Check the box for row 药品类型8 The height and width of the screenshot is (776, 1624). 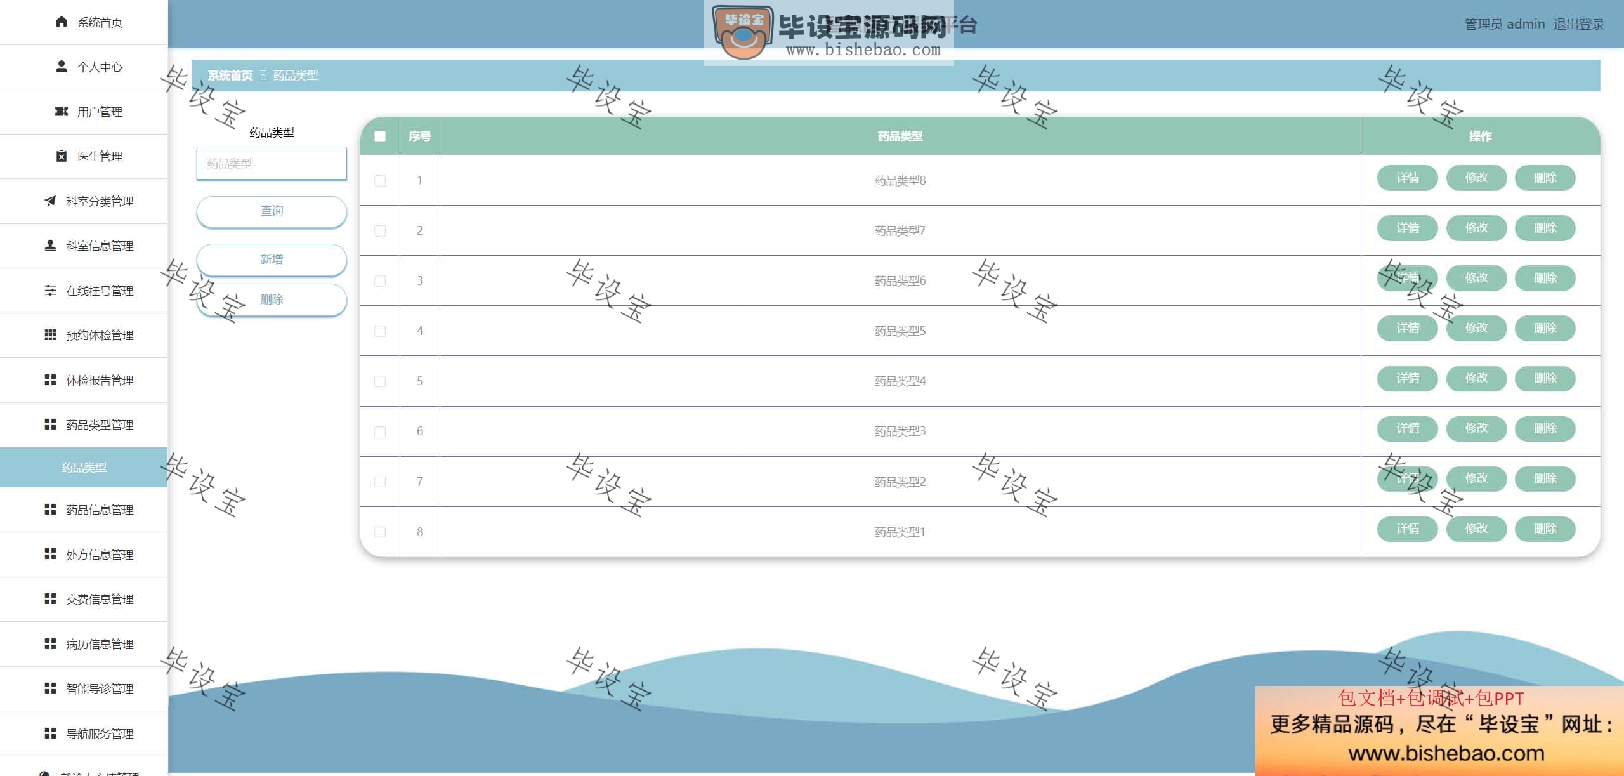(380, 180)
